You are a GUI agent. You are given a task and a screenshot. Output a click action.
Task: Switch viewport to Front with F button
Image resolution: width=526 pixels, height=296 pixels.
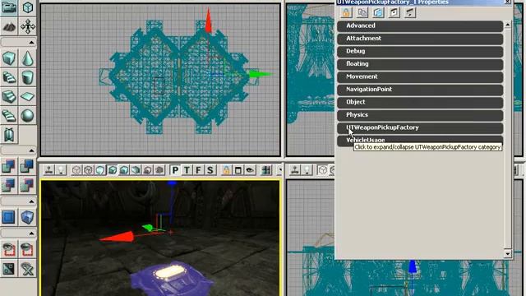click(x=199, y=170)
